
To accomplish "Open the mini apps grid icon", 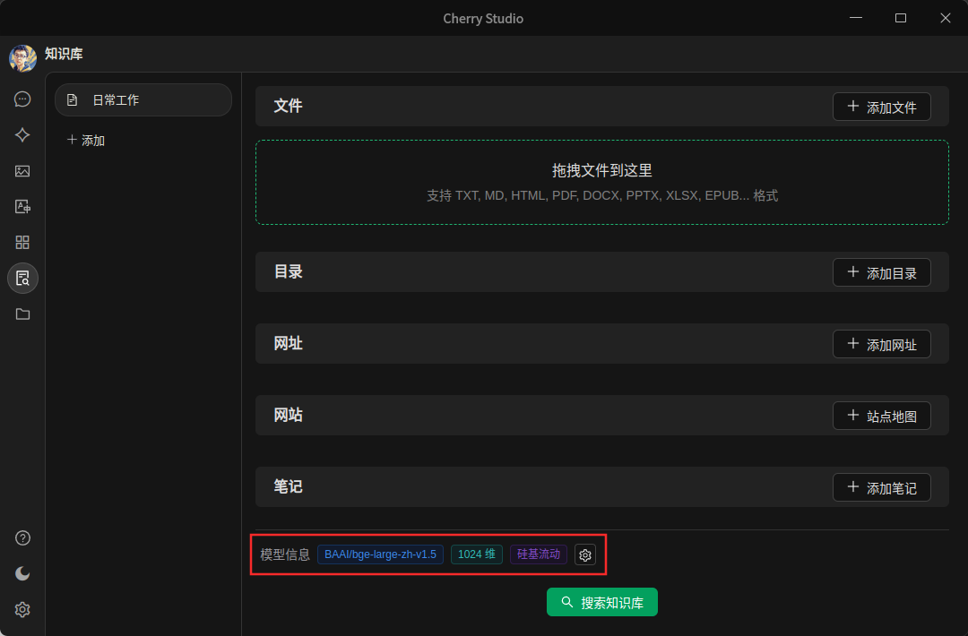I will 22,243.
